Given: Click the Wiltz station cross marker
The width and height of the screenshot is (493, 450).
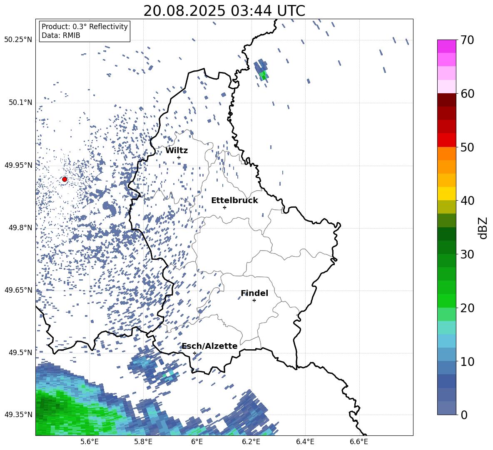Looking at the screenshot, I should point(179,157).
